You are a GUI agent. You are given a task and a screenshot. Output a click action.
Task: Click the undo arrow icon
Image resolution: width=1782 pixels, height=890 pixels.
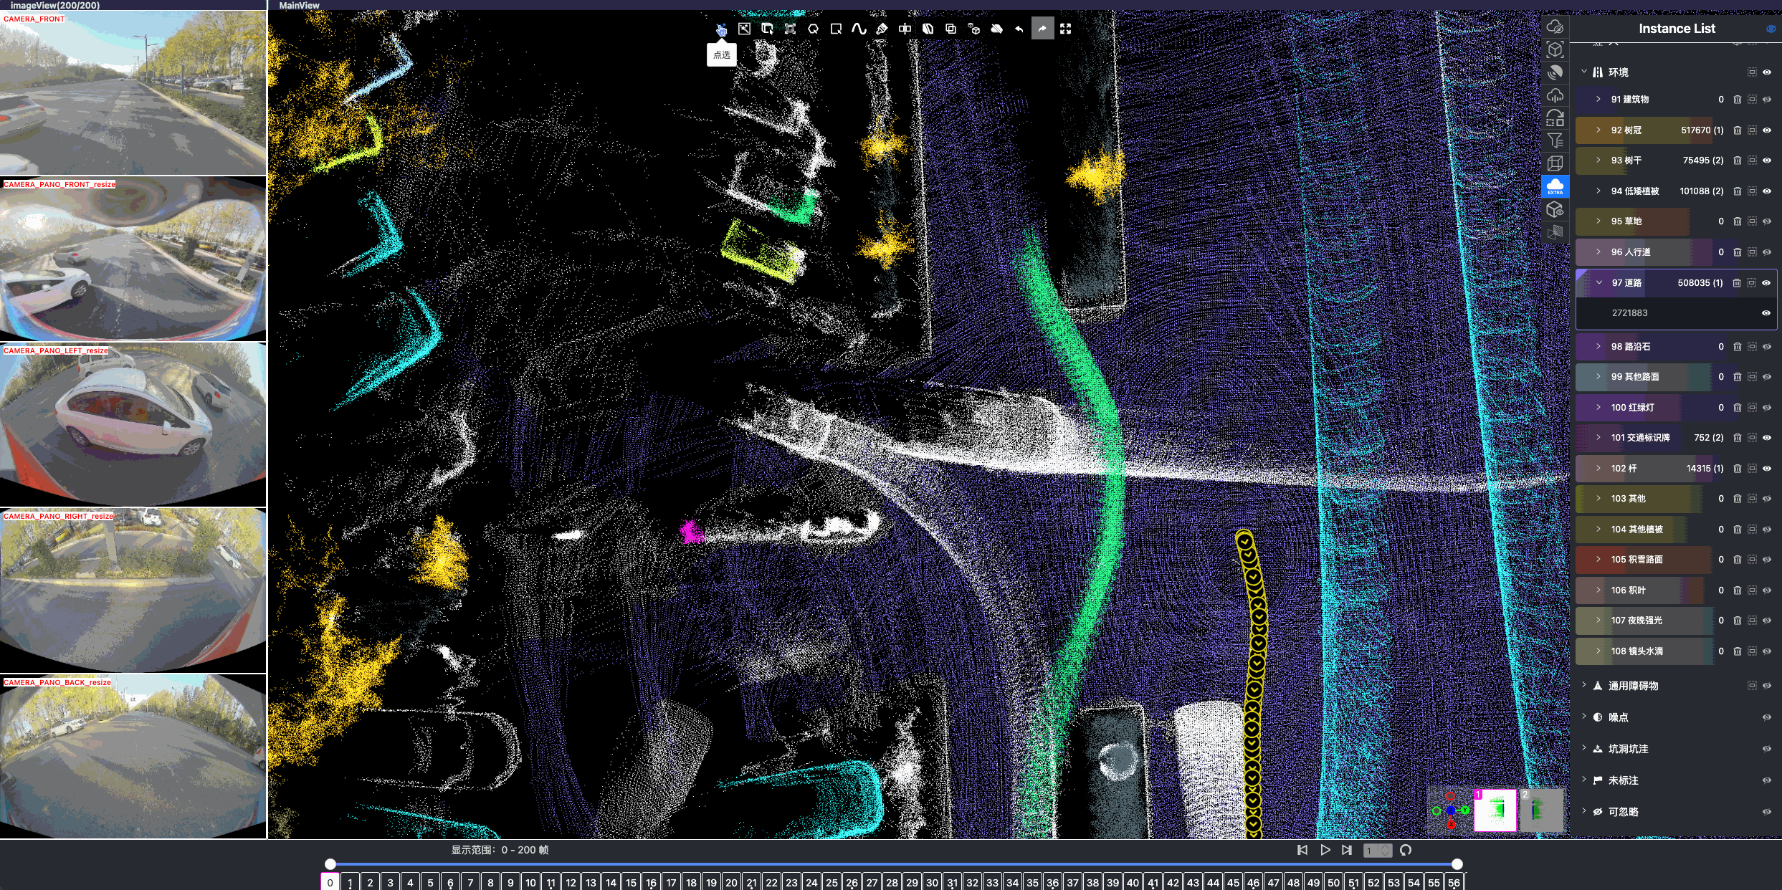[1019, 29]
